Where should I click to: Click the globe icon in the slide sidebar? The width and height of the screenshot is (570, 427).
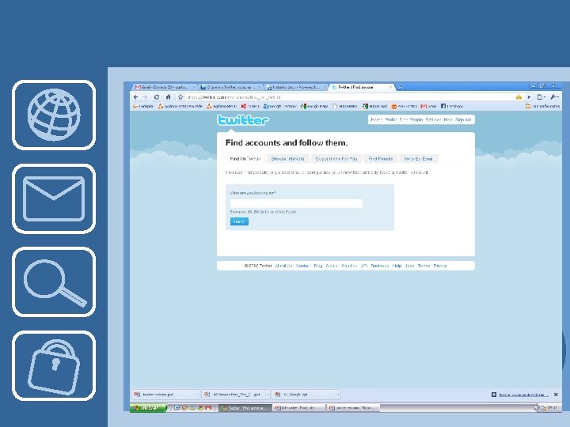point(54,115)
